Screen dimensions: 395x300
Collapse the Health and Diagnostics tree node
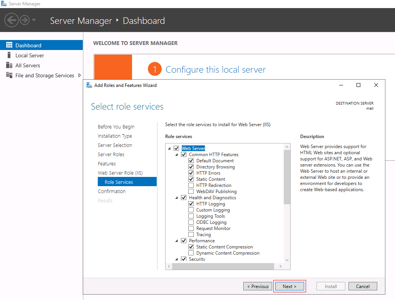pos(177,198)
